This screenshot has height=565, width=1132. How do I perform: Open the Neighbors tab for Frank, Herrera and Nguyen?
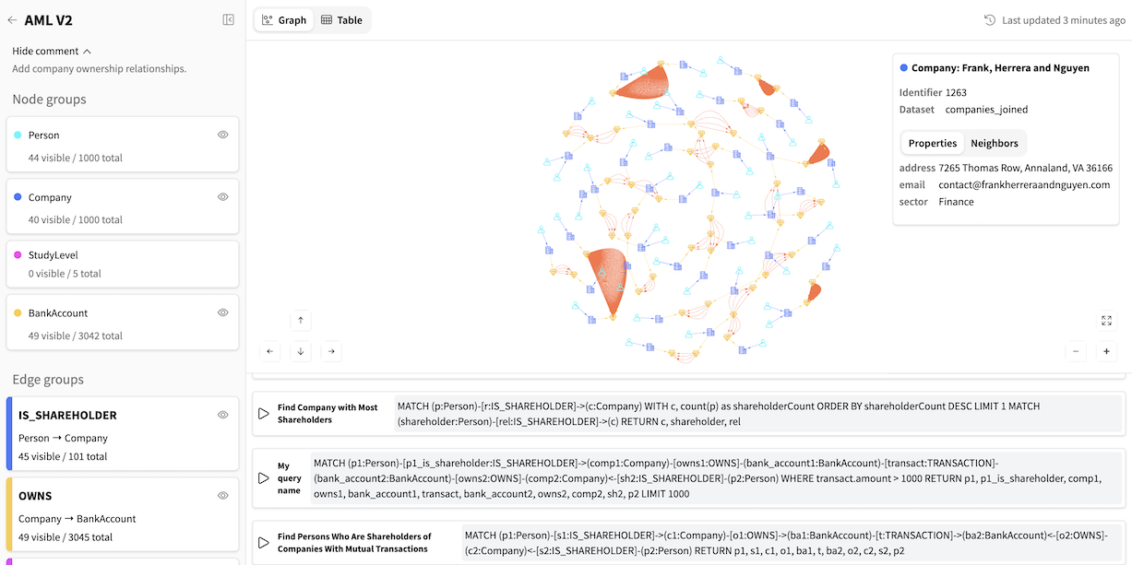point(995,143)
